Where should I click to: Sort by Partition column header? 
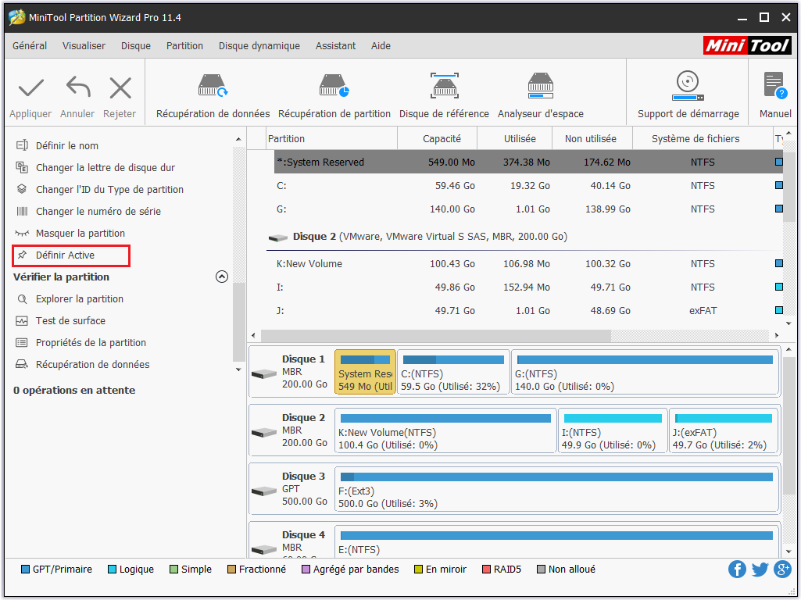click(331, 139)
